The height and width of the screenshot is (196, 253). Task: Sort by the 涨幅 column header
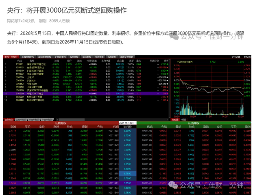pos(57,61)
